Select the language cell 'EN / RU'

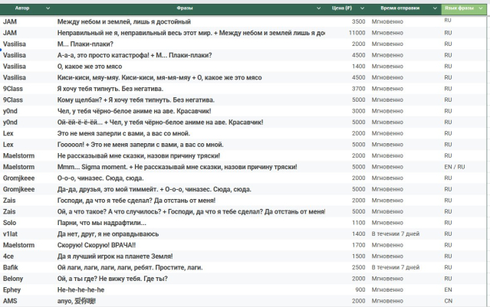pos(455,167)
